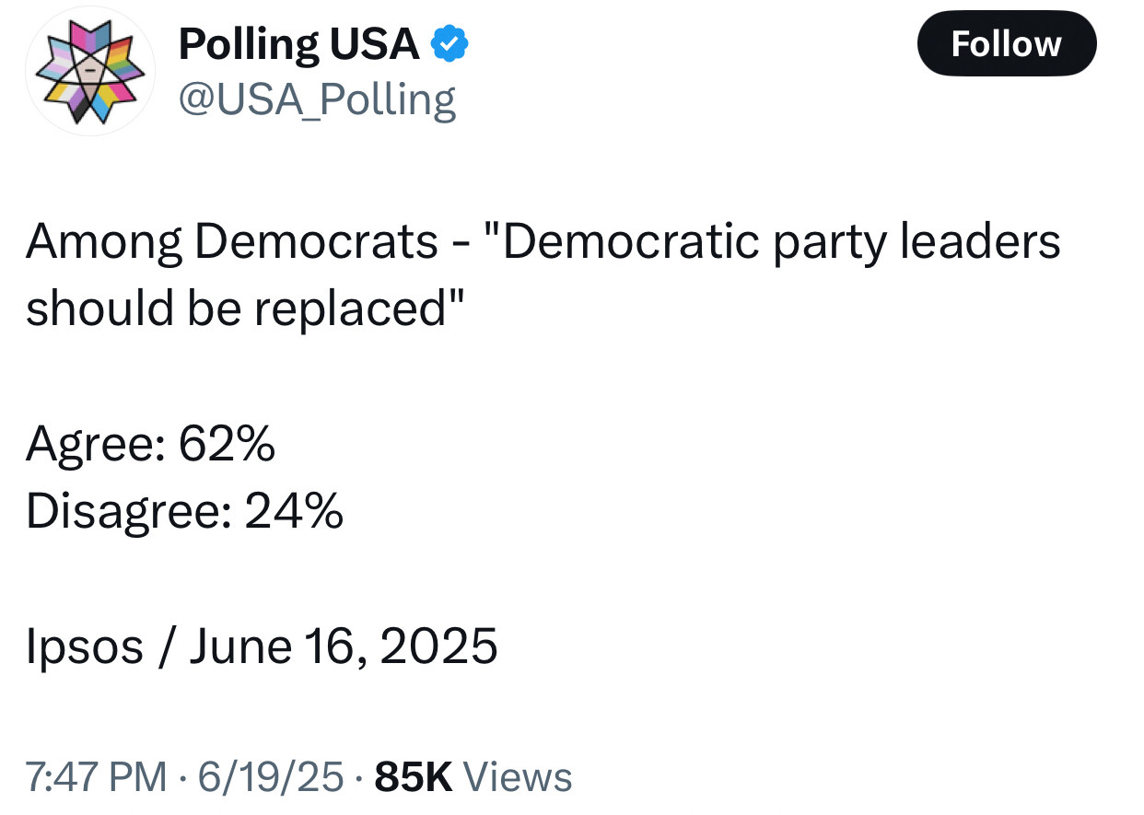Click the word Ipsos
1144x815 pixels.
(x=85, y=646)
